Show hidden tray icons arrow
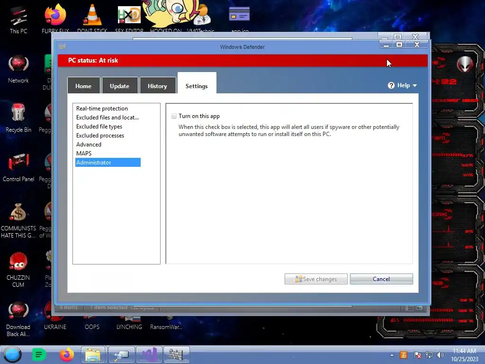 click(x=392, y=355)
